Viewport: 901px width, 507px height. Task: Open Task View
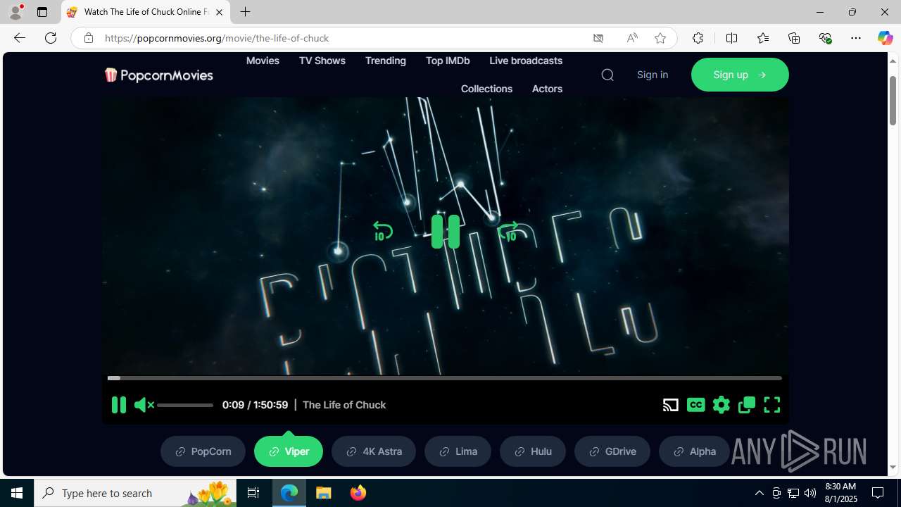253,493
